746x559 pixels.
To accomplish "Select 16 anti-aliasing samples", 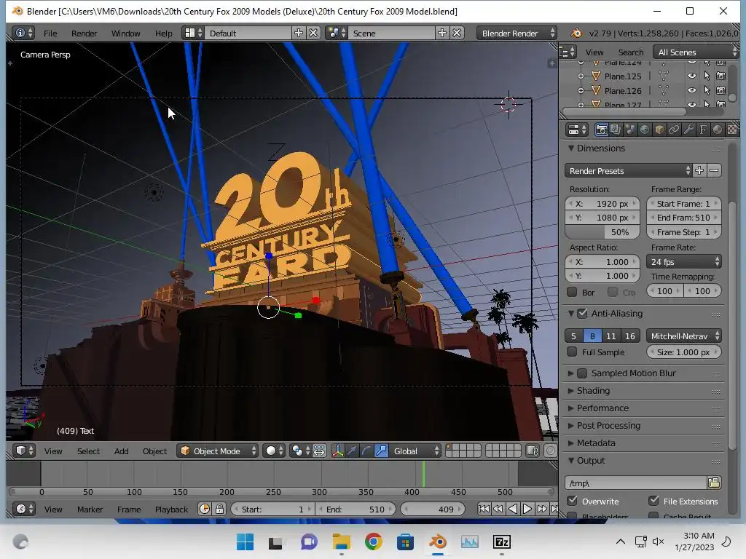I will coord(630,336).
